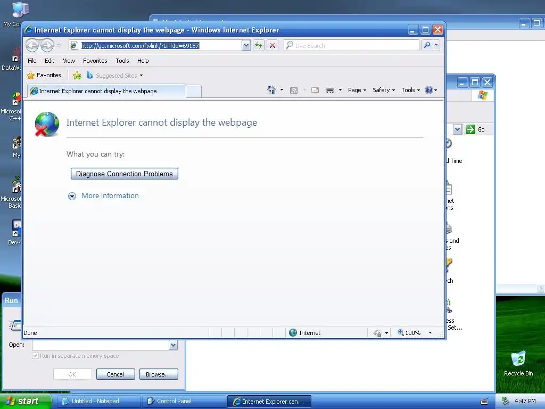Click Diagnose Connection Problems button
This screenshot has width=545, height=409.
pyautogui.click(x=125, y=174)
